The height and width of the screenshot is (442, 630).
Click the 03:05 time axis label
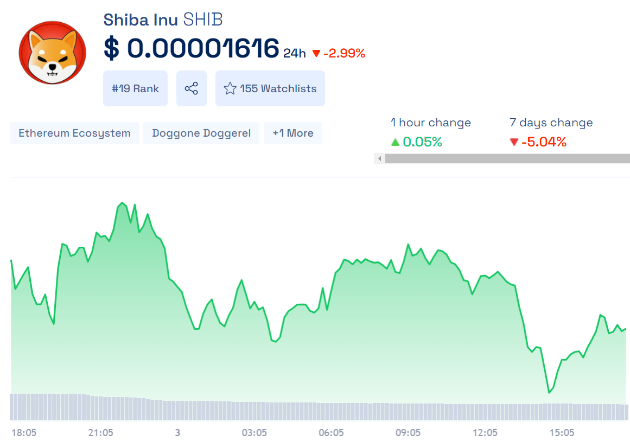[x=254, y=433]
